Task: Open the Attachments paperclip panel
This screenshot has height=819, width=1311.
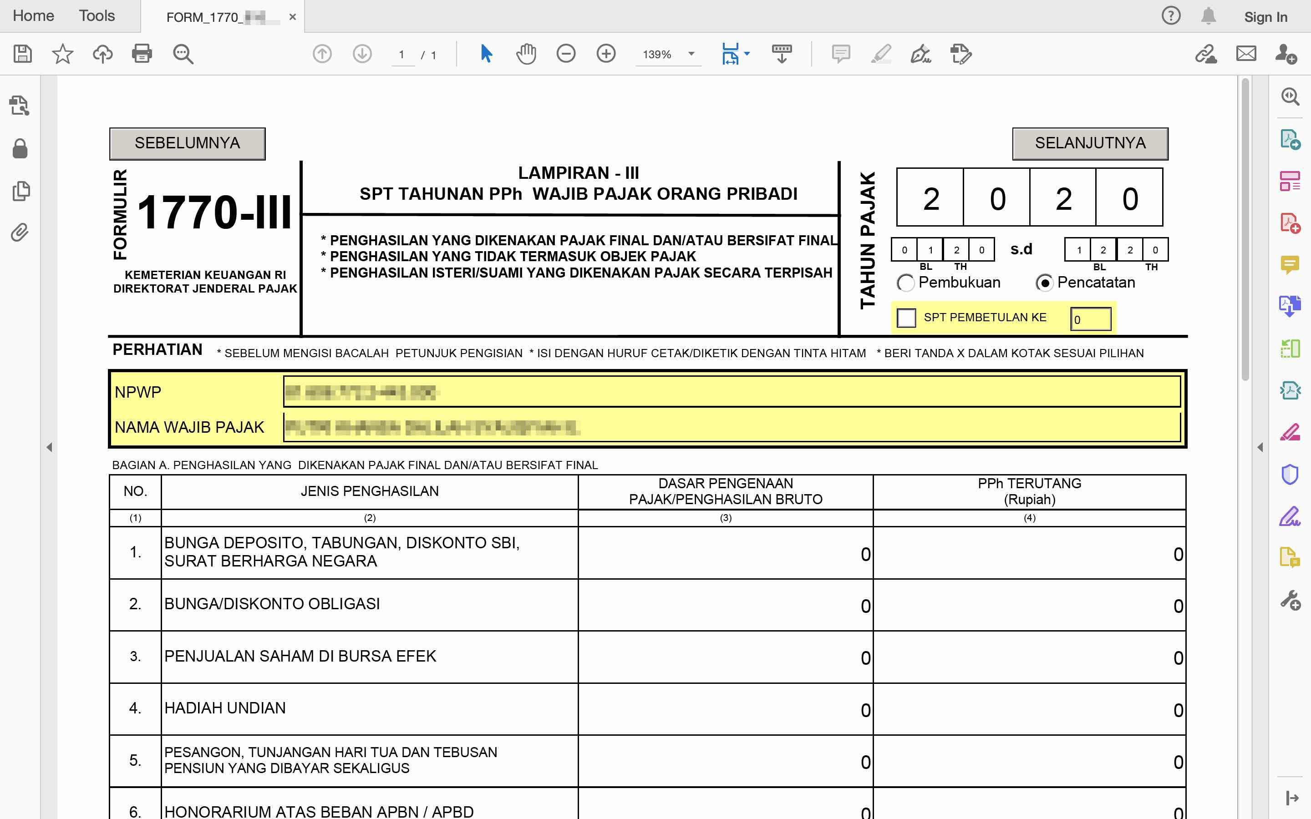Action: [x=20, y=233]
